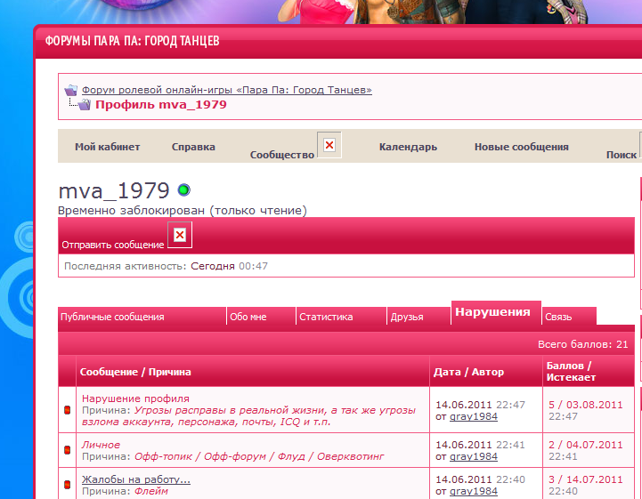Click red marker icon in Нарушение профиля row

tap(68, 410)
